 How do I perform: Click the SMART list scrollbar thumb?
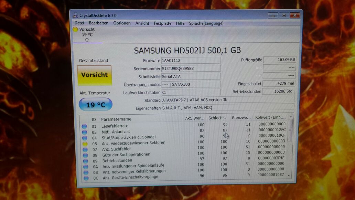(290, 130)
